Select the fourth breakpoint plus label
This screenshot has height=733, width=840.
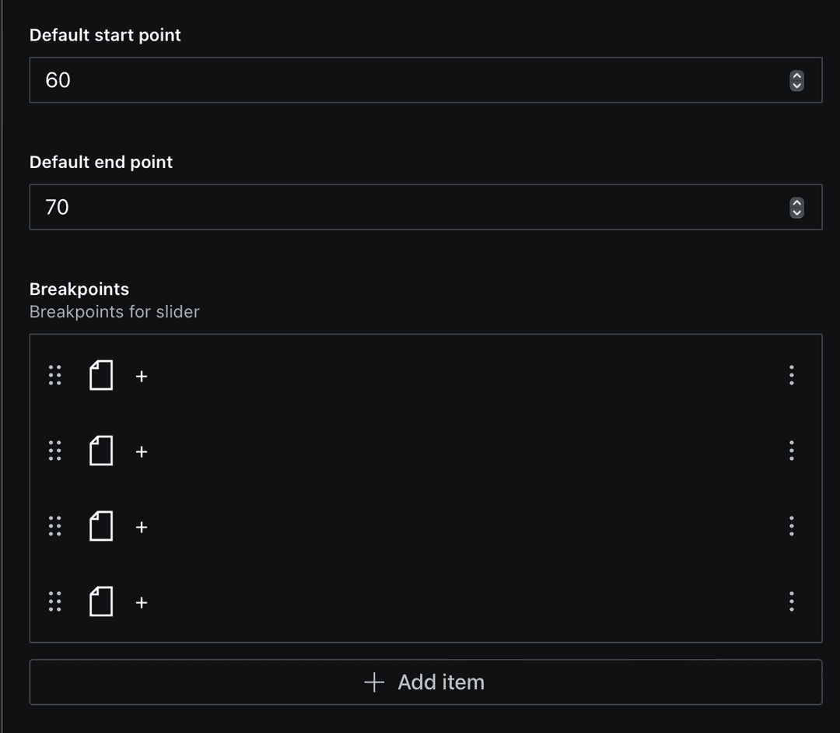pyautogui.click(x=142, y=603)
